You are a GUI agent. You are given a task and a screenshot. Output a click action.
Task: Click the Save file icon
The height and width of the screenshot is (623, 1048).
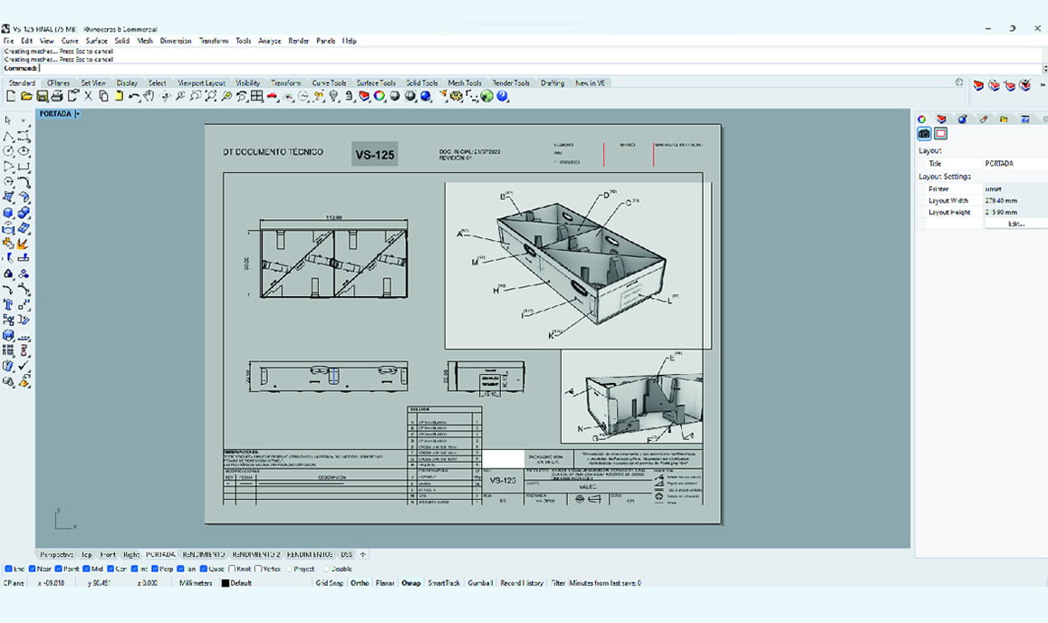point(42,96)
